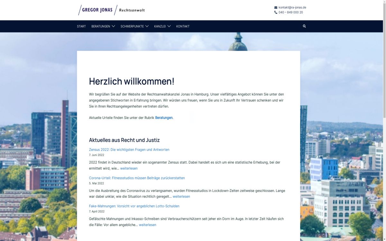Click the Gregor Jonas Rechtsanwalt logo
This screenshot has width=386, height=241.
click(x=112, y=10)
